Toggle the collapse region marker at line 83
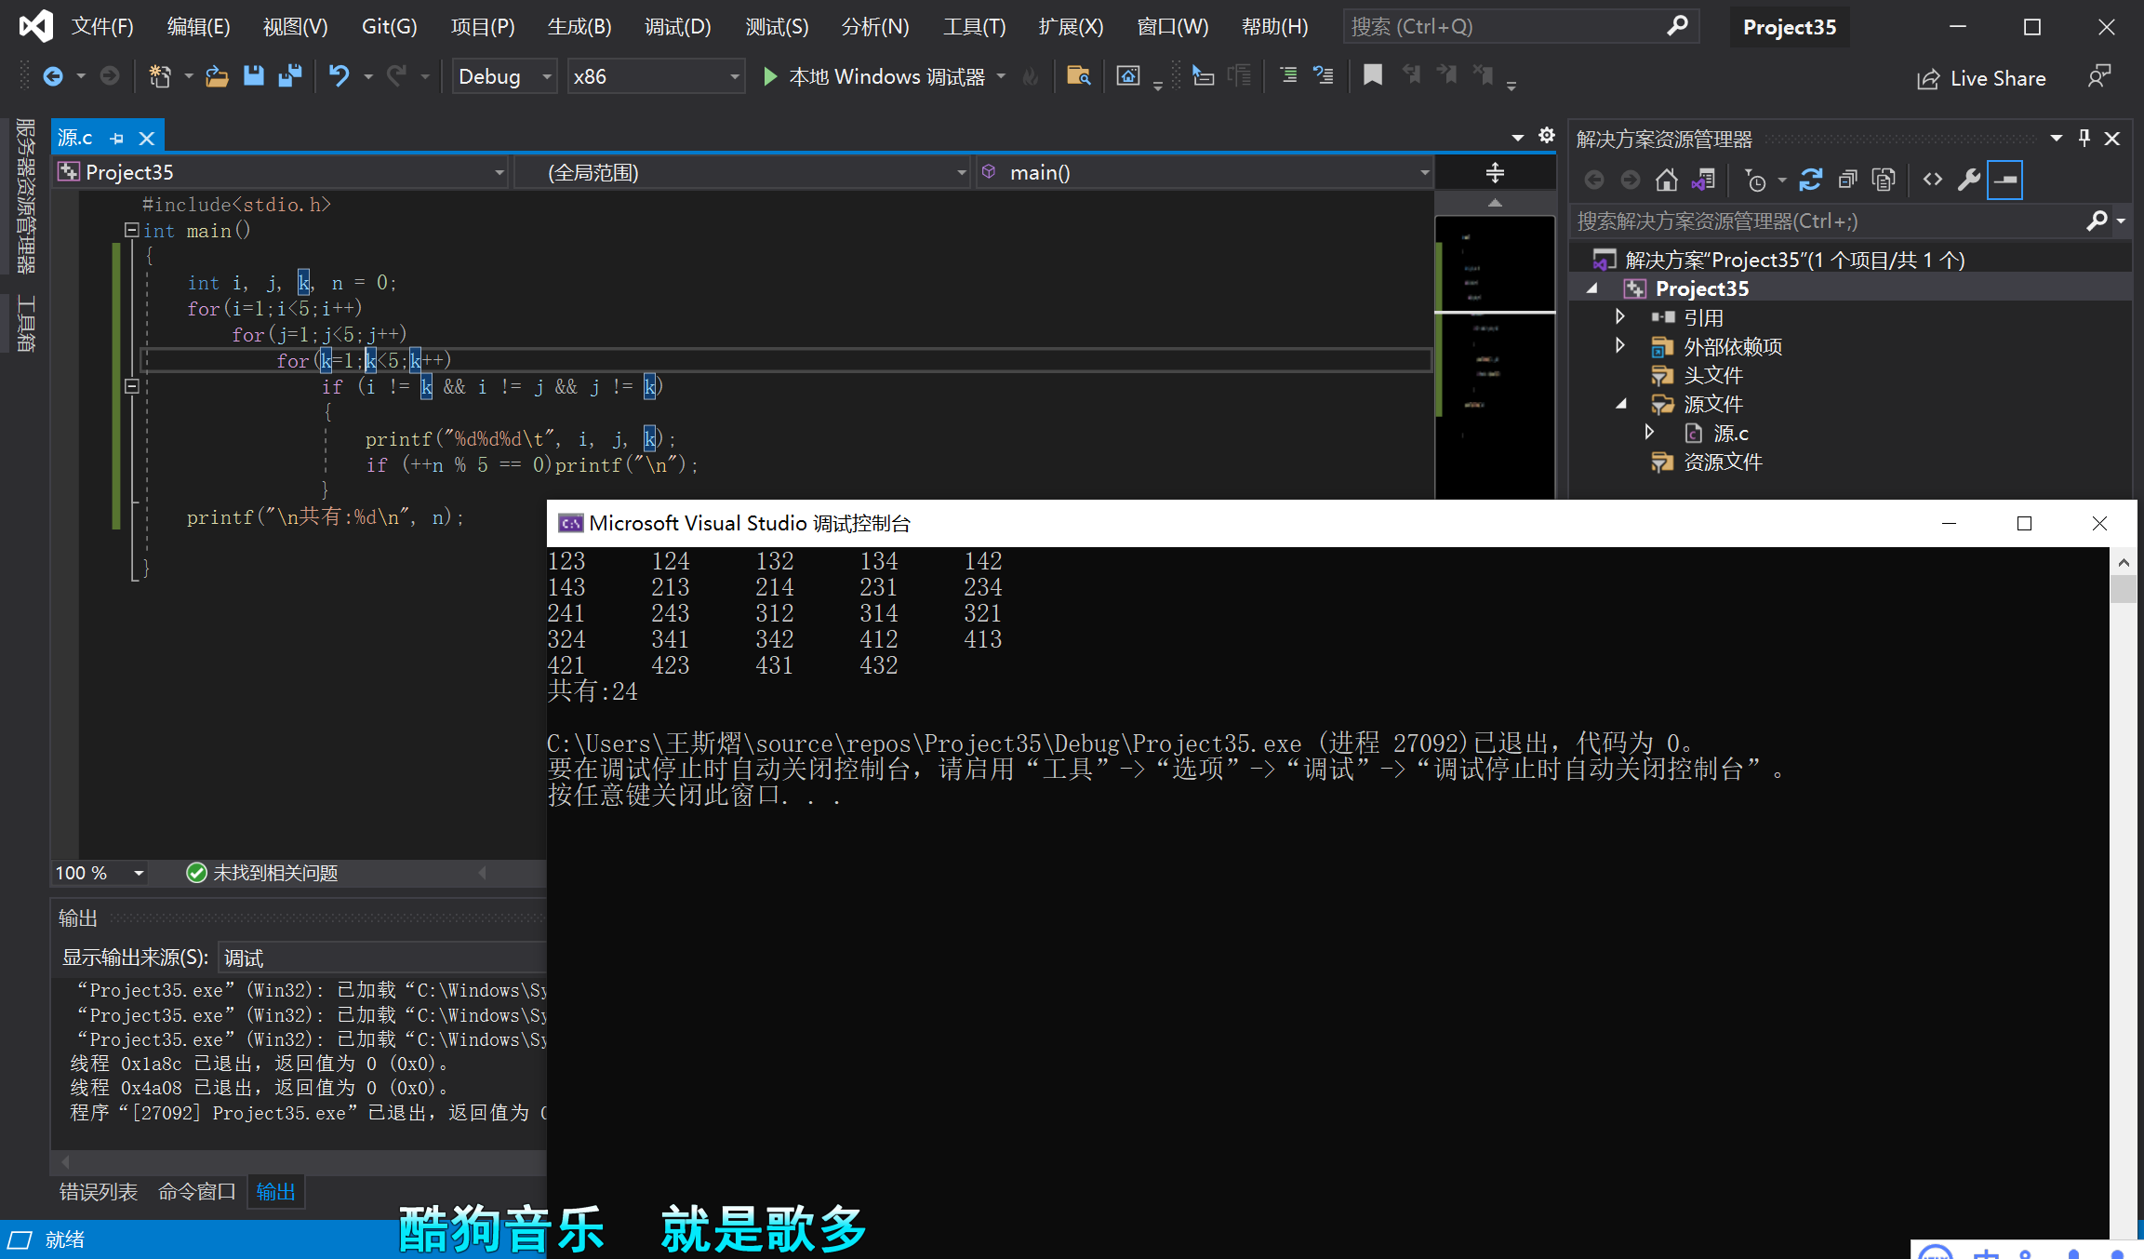Screen dimensions: 2144x1259 pyautogui.click(x=132, y=387)
